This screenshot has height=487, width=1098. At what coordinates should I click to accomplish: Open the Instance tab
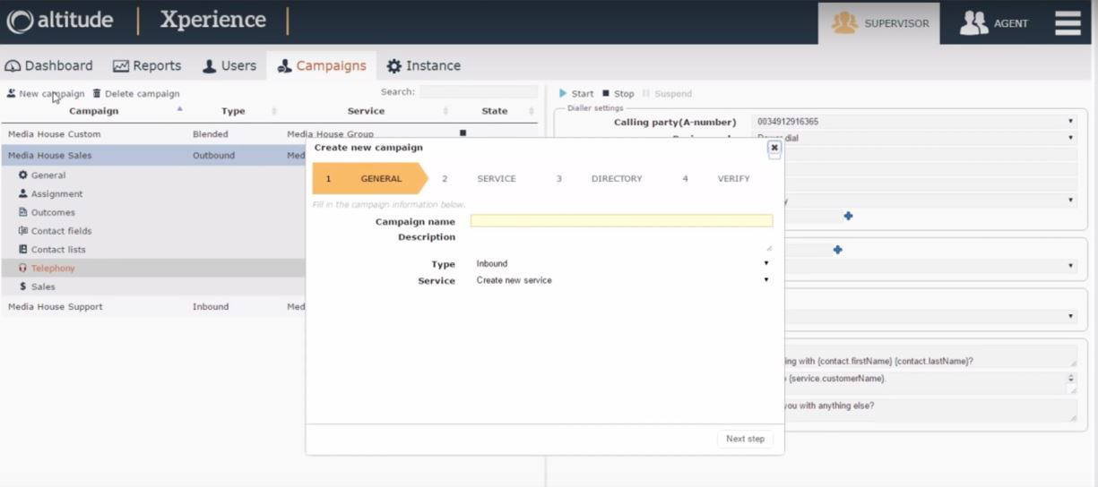coord(423,65)
